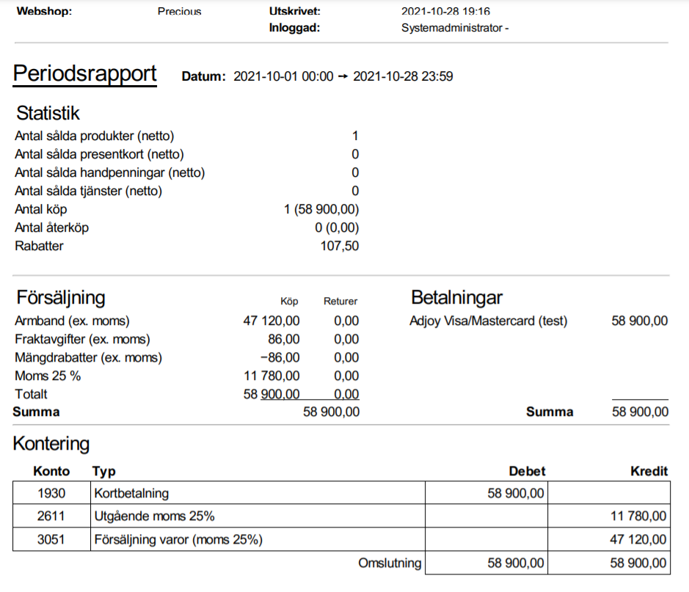689x592 pixels.
Task: Click the Mängdrabatter amount −86,00
Action: point(280,358)
